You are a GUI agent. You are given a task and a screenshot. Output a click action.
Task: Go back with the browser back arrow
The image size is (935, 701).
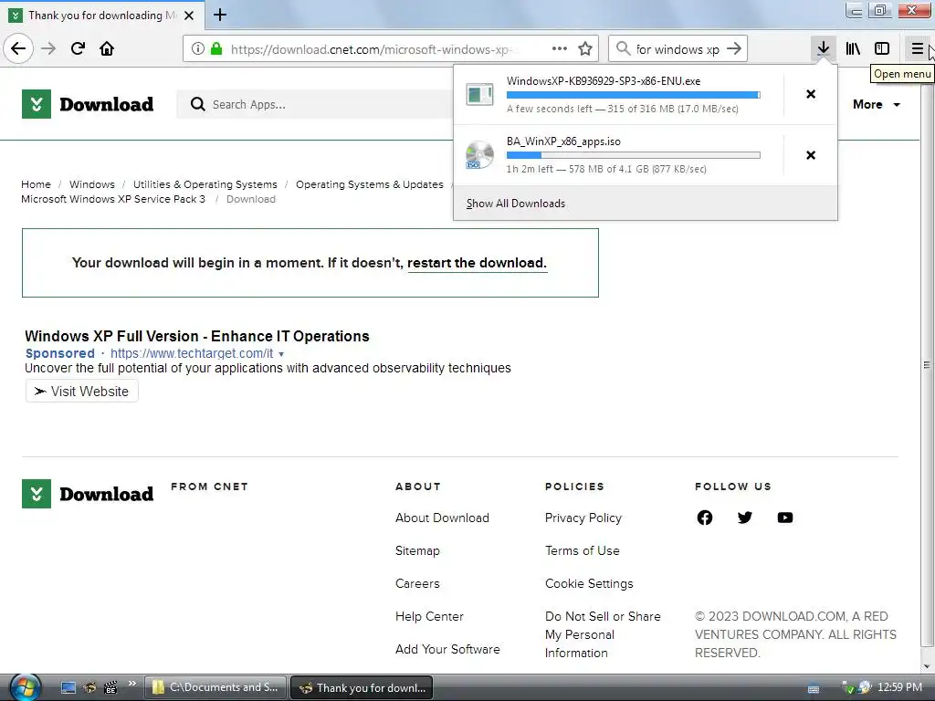click(x=18, y=48)
